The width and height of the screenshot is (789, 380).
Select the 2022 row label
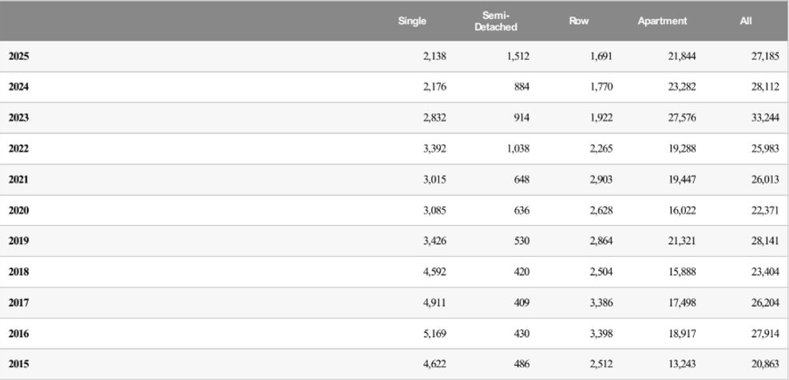coord(18,148)
